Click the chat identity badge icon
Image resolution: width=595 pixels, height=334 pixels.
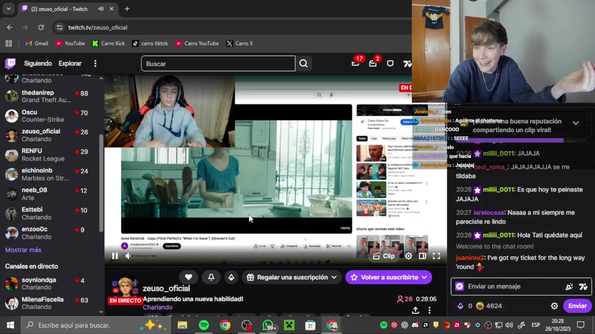point(460,286)
